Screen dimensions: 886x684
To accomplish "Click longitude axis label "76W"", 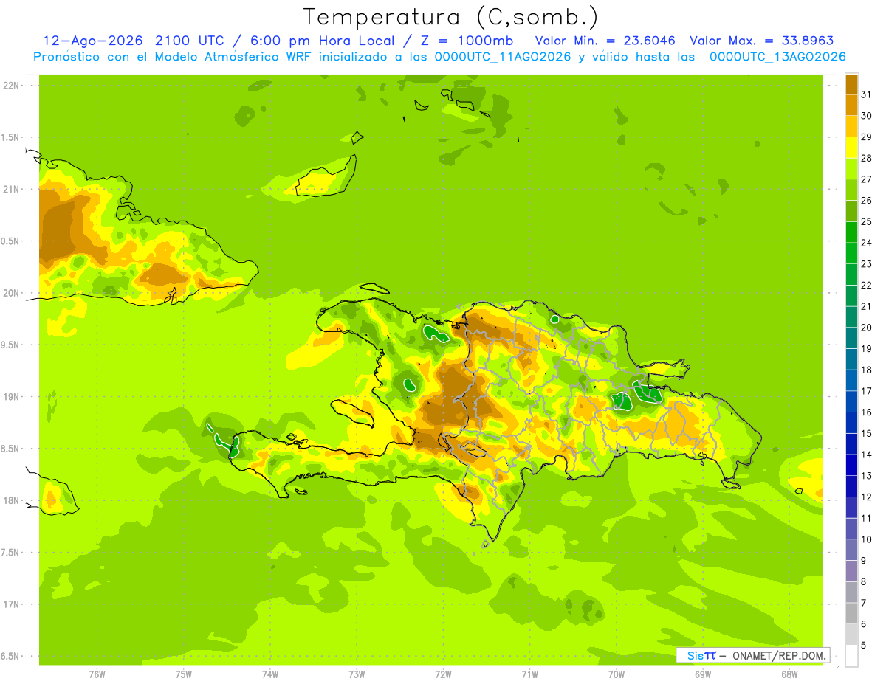I will 97,674.
